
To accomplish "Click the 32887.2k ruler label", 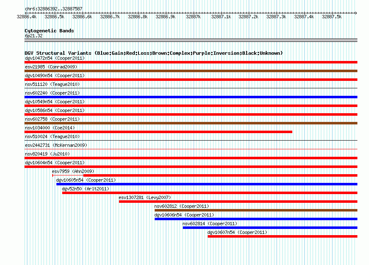I will tap(248, 17).
